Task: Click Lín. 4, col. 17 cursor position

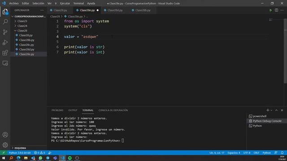Action: point(217,153)
